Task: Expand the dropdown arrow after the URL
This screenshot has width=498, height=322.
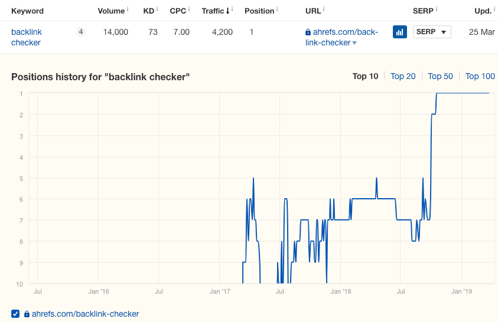Action: pyautogui.click(x=354, y=43)
